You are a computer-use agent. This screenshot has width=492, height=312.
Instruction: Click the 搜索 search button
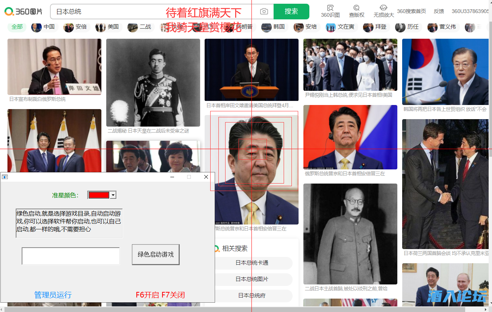click(x=291, y=12)
